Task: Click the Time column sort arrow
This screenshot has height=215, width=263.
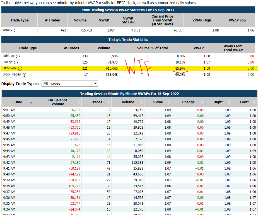Action: (x=31, y=103)
